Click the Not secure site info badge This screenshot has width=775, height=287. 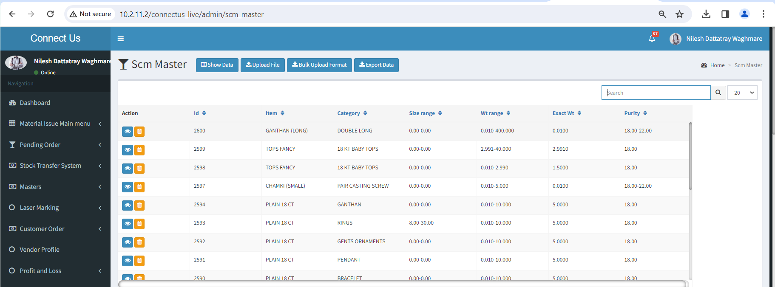(90, 14)
